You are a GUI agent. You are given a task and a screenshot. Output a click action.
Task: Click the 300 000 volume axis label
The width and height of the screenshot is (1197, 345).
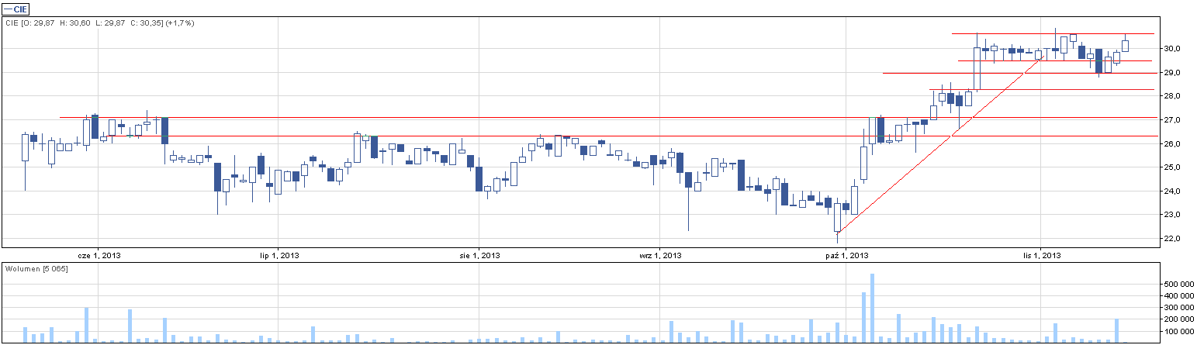pos(1178,308)
